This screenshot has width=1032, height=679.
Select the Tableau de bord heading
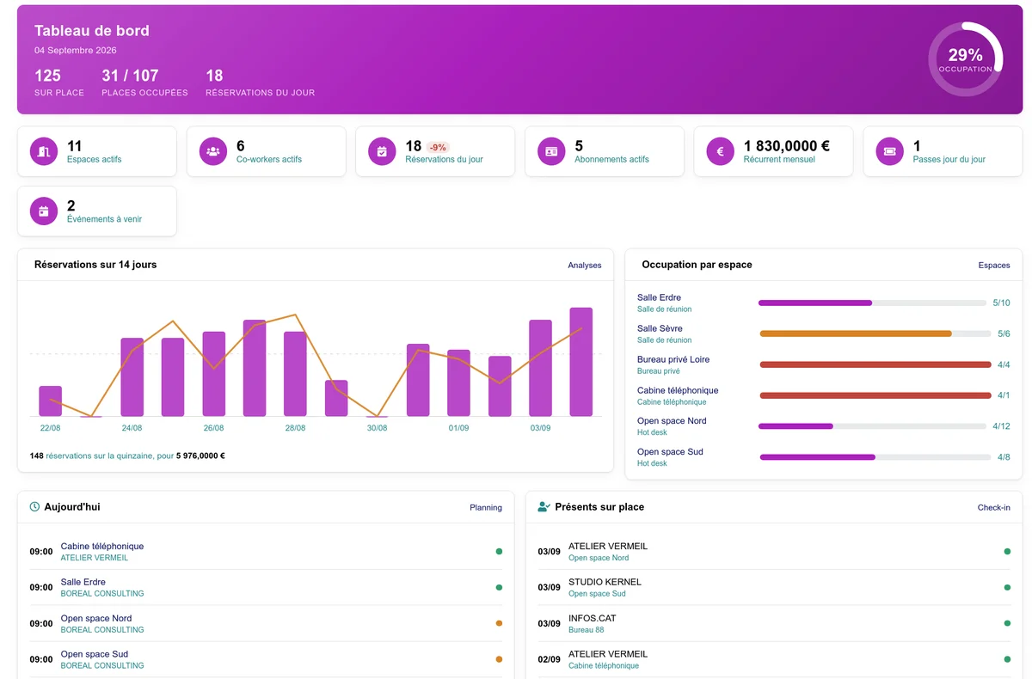tap(92, 31)
